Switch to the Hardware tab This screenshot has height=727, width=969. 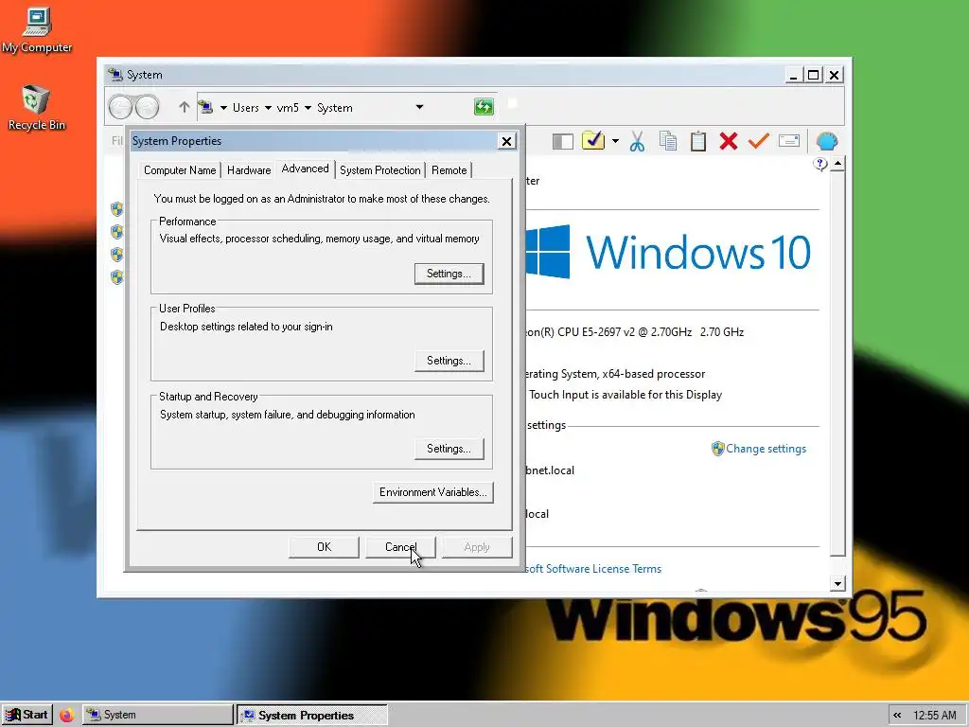(249, 170)
